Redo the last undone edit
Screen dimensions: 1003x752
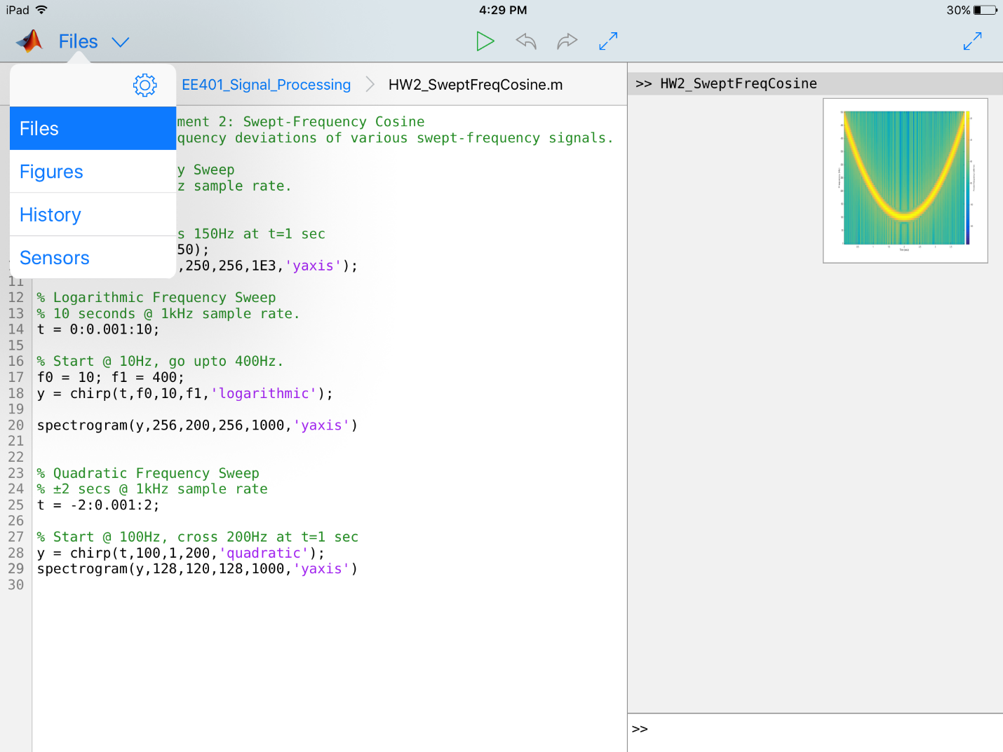[x=567, y=41]
